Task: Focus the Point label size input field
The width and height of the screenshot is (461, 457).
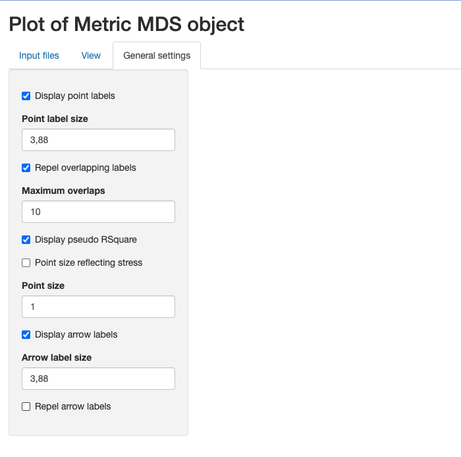Action: click(99, 140)
